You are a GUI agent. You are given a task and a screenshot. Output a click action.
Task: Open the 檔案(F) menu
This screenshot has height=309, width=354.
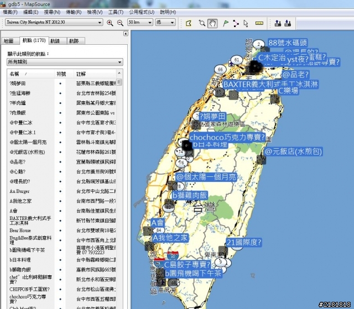(10, 12)
